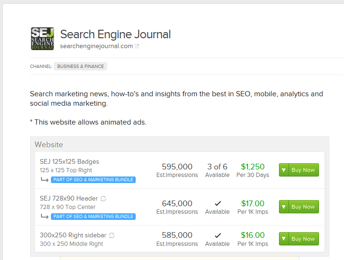Click the availability checkmark for 300x250 Right sidebar
This screenshot has height=260, width=344.
217,235
